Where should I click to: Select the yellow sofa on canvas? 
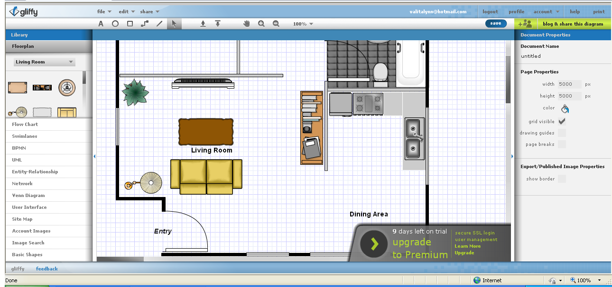206,177
